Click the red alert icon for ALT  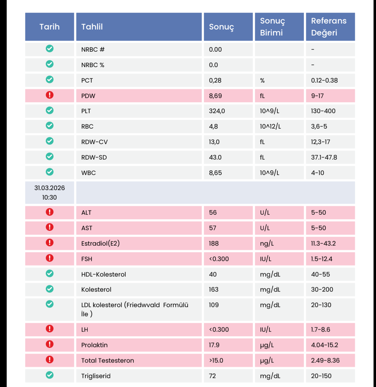pyautogui.click(x=50, y=212)
